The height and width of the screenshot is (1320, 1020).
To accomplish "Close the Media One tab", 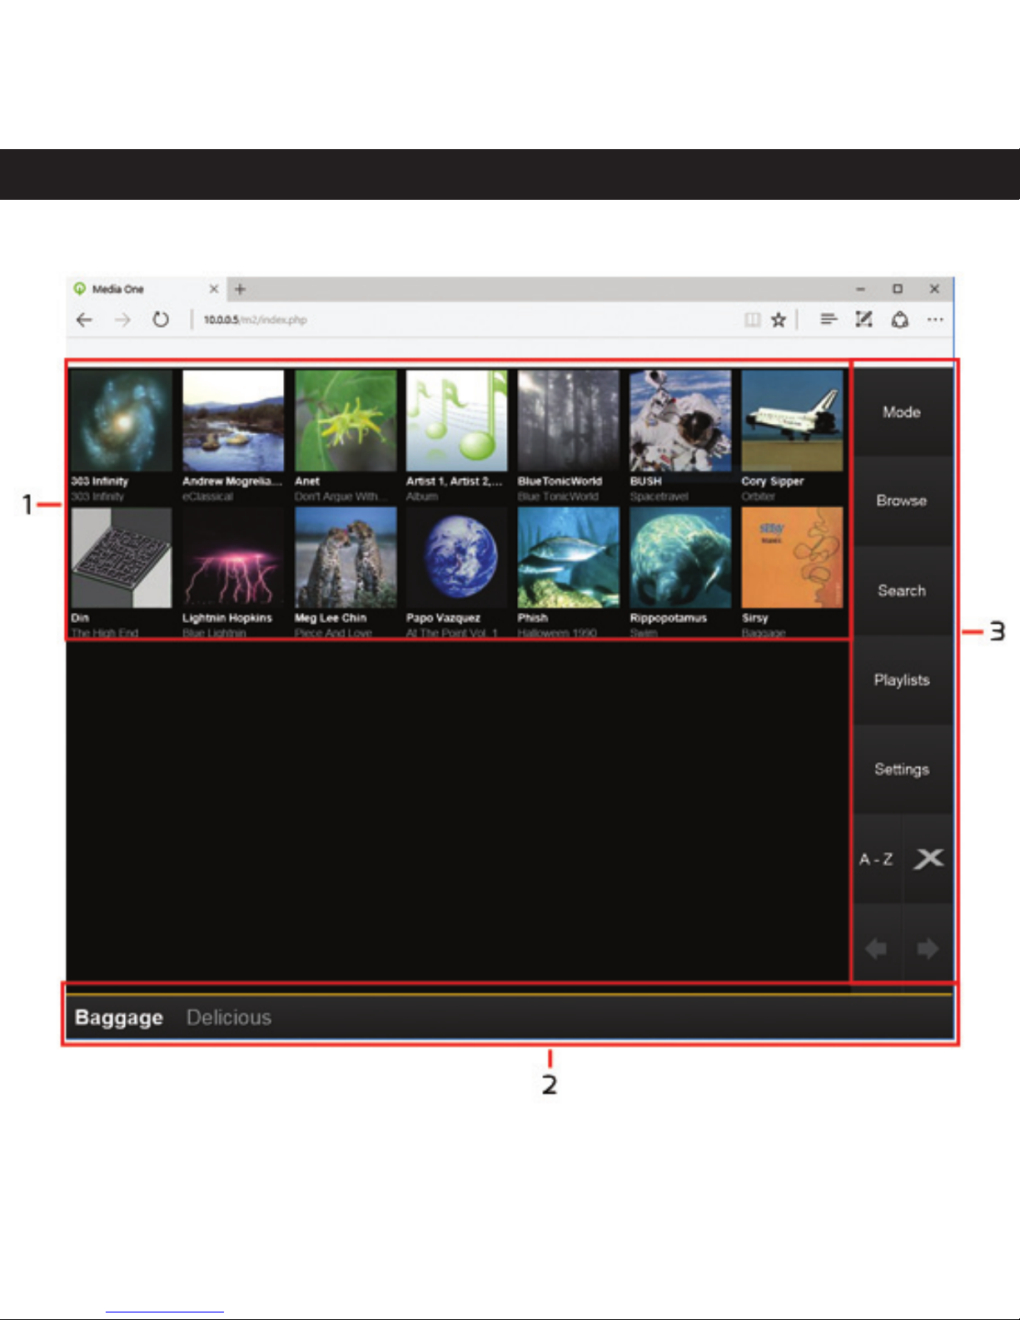I will tap(214, 289).
